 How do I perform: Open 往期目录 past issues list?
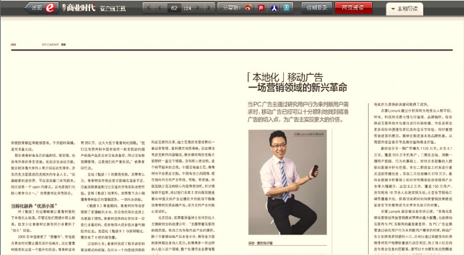317,8
